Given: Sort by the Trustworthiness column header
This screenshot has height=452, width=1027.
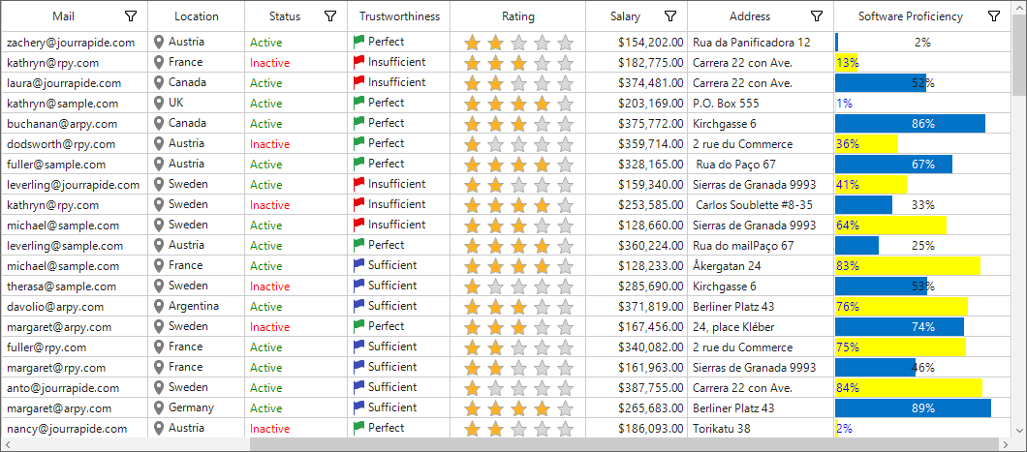Looking at the screenshot, I should tap(399, 16).
